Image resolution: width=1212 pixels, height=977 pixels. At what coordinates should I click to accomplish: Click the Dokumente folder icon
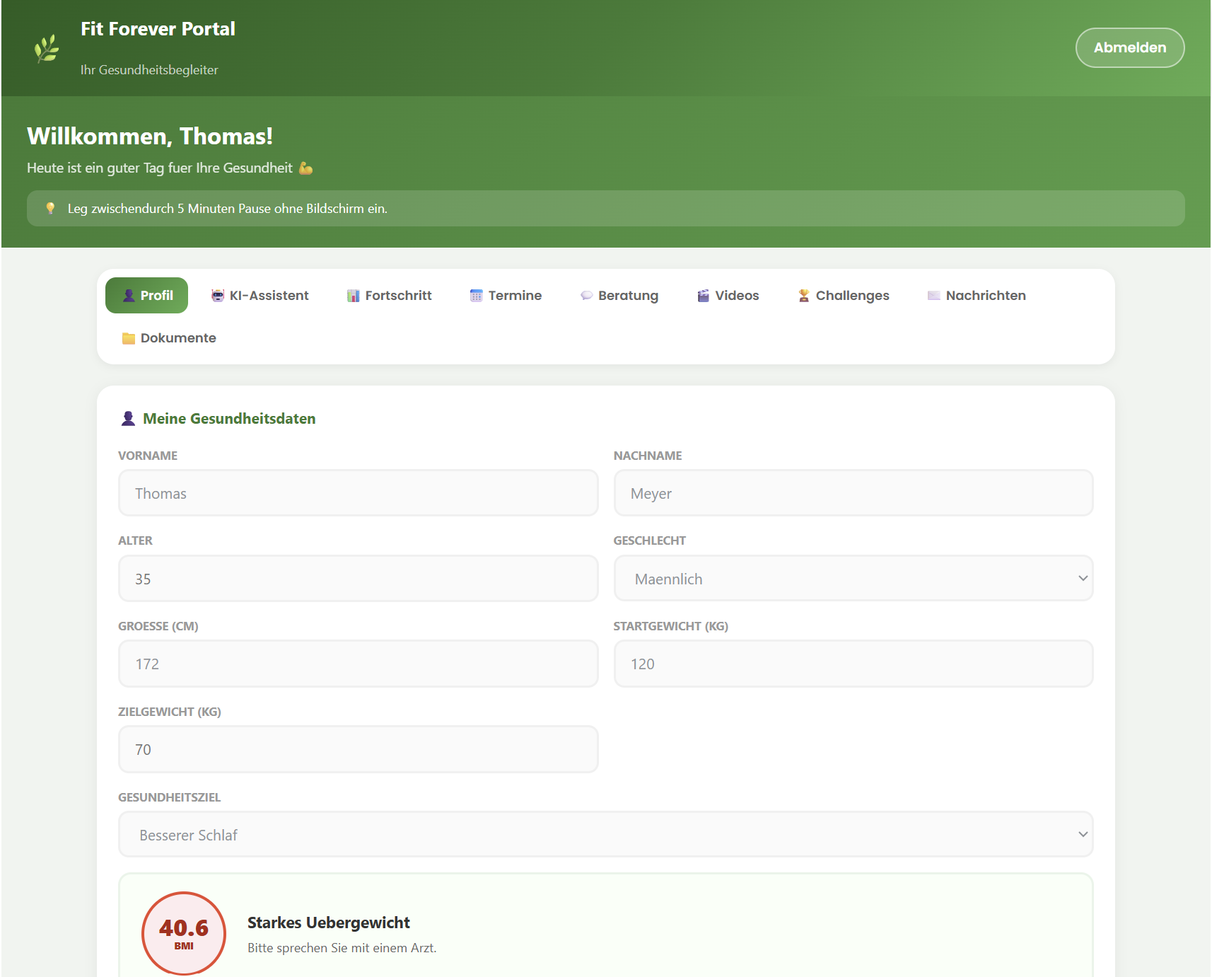pyautogui.click(x=129, y=338)
